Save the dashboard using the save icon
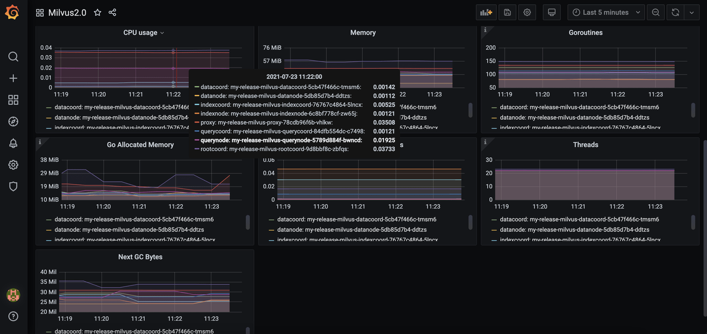This screenshot has height=334, width=707. coord(507,12)
